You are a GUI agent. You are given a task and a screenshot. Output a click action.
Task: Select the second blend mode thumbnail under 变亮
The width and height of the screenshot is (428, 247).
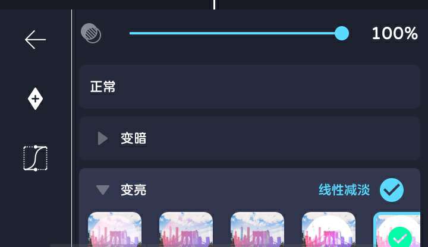[186, 230]
